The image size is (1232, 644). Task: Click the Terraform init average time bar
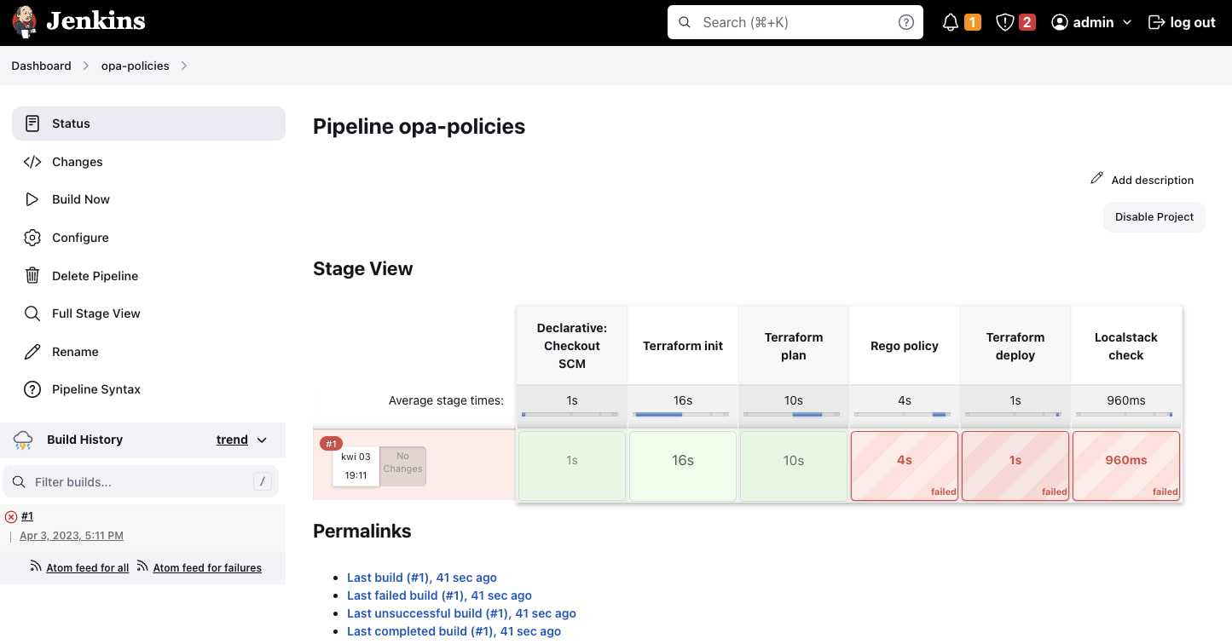click(x=682, y=414)
